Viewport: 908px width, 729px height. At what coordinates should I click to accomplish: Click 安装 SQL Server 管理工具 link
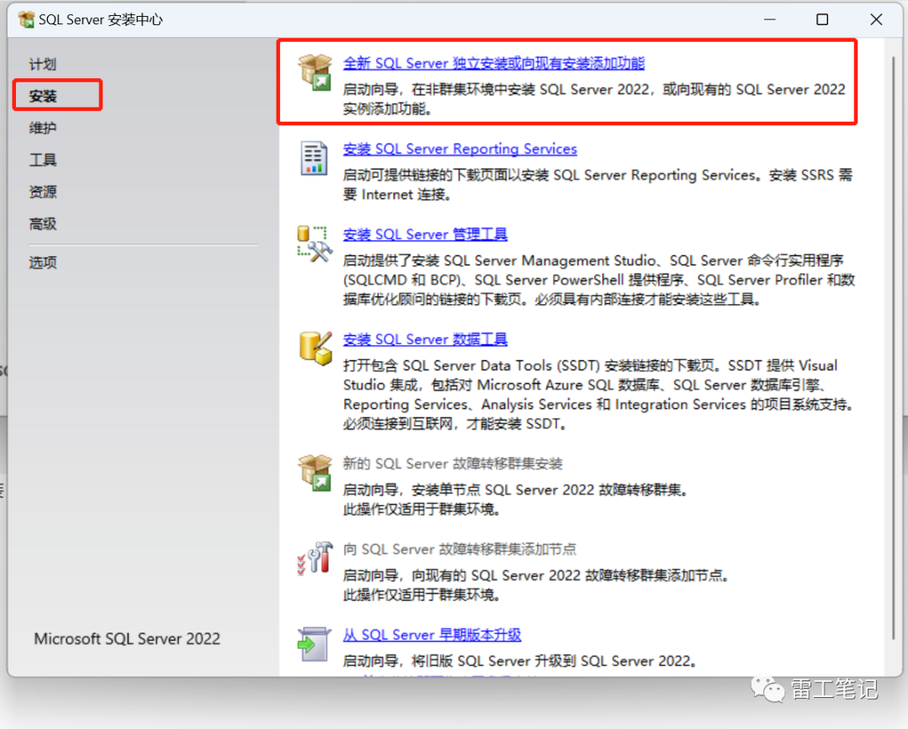pyautogui.click(x=425, y=234)
